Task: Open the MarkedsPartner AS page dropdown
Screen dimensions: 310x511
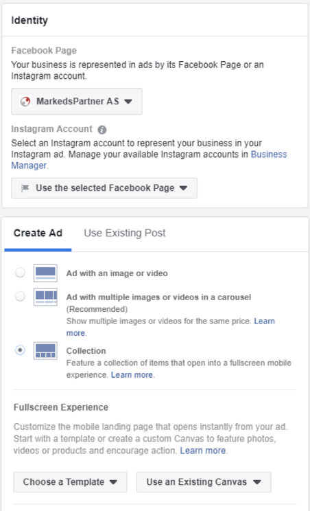Action: [77, 102]
